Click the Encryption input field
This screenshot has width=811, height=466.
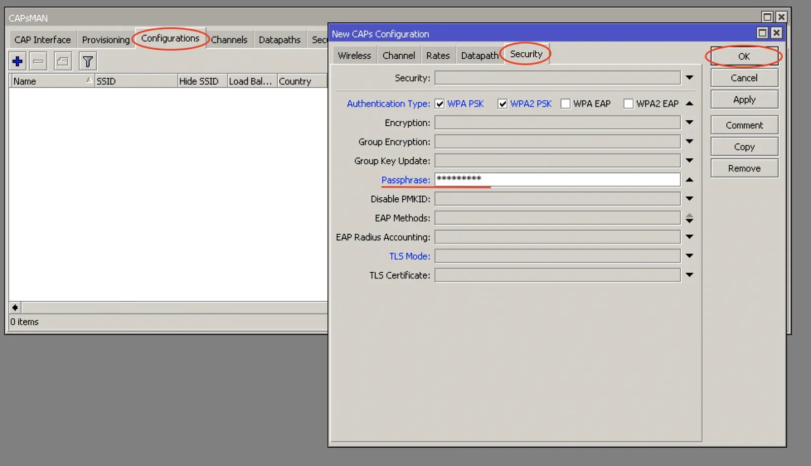point(558,122)
